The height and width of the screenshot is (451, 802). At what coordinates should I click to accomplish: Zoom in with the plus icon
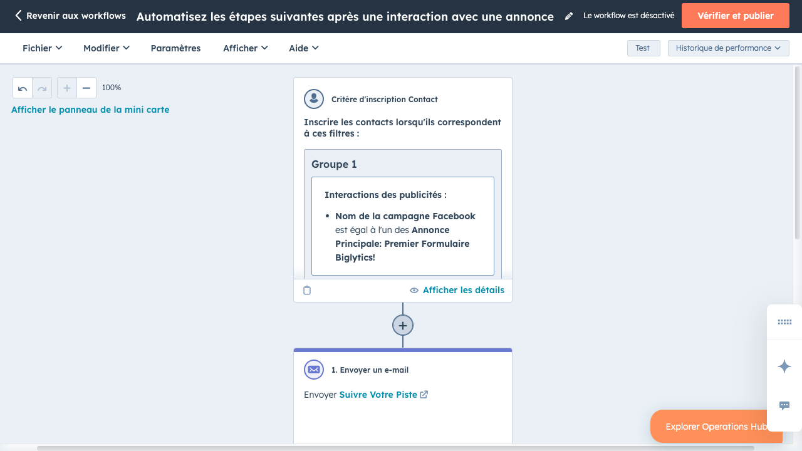click(67, 88)
